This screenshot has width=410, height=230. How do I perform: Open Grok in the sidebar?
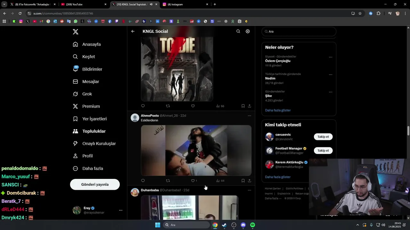pyautogui.click(x=83, y=94)
